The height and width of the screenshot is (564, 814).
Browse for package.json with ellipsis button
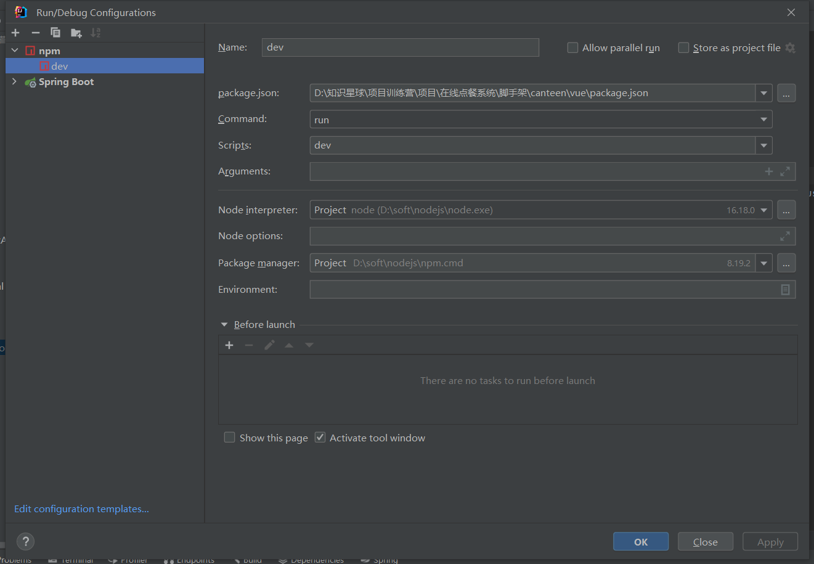(786, 93)
